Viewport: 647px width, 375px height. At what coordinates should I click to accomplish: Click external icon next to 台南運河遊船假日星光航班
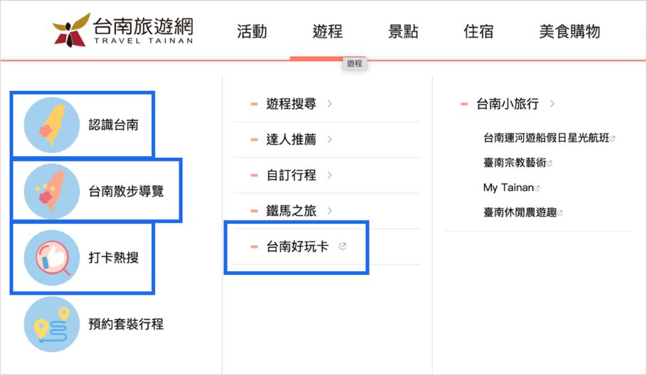click(612, 138)
